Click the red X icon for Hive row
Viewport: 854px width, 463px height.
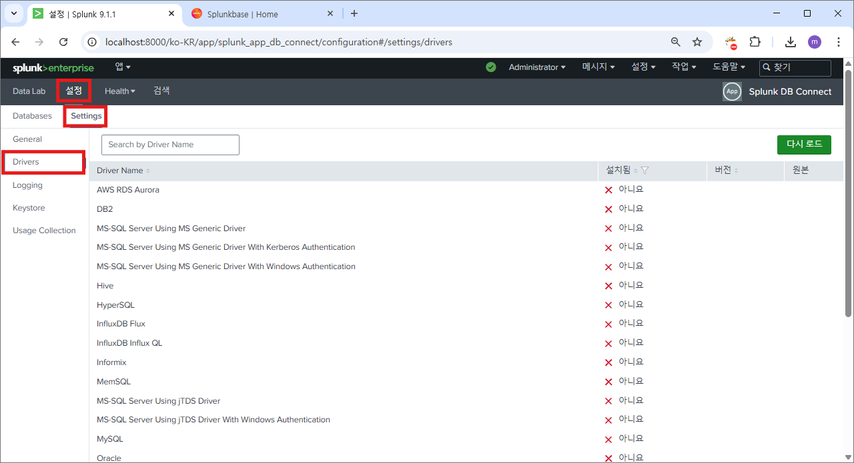pos(608,286)
